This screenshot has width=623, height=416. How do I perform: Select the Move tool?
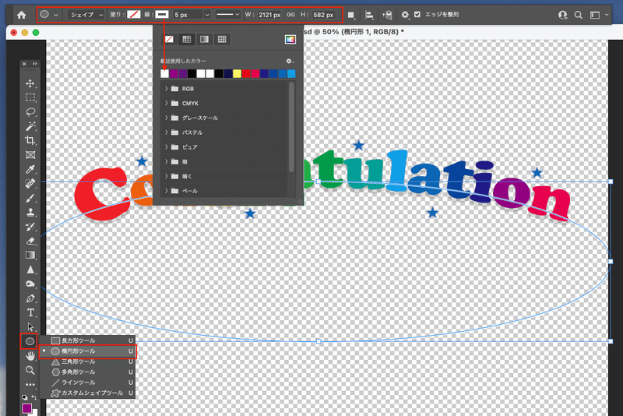[30, 83]
